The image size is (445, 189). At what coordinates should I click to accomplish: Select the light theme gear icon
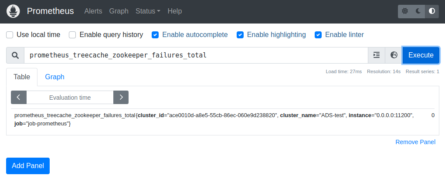pos(405,11)
